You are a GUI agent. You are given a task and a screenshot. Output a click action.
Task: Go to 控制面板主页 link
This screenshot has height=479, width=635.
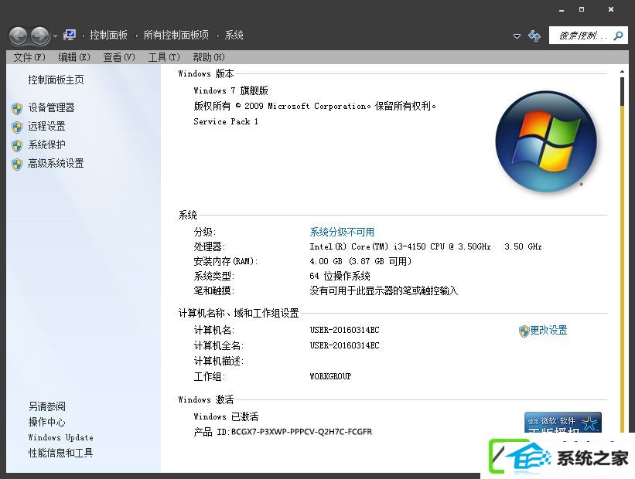pyautogui.click(x=56, y=80)
